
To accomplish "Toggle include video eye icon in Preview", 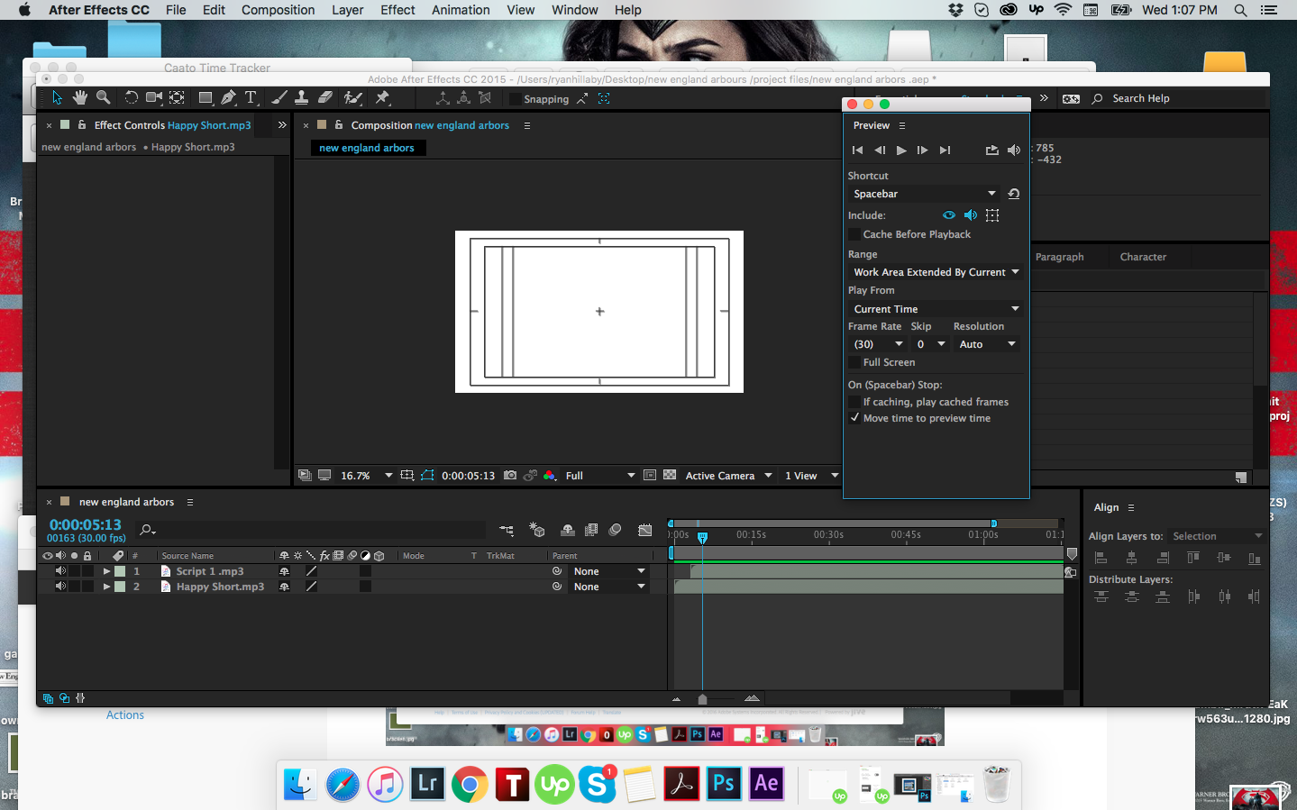I will pyautogui.click(x=949, y=215).
